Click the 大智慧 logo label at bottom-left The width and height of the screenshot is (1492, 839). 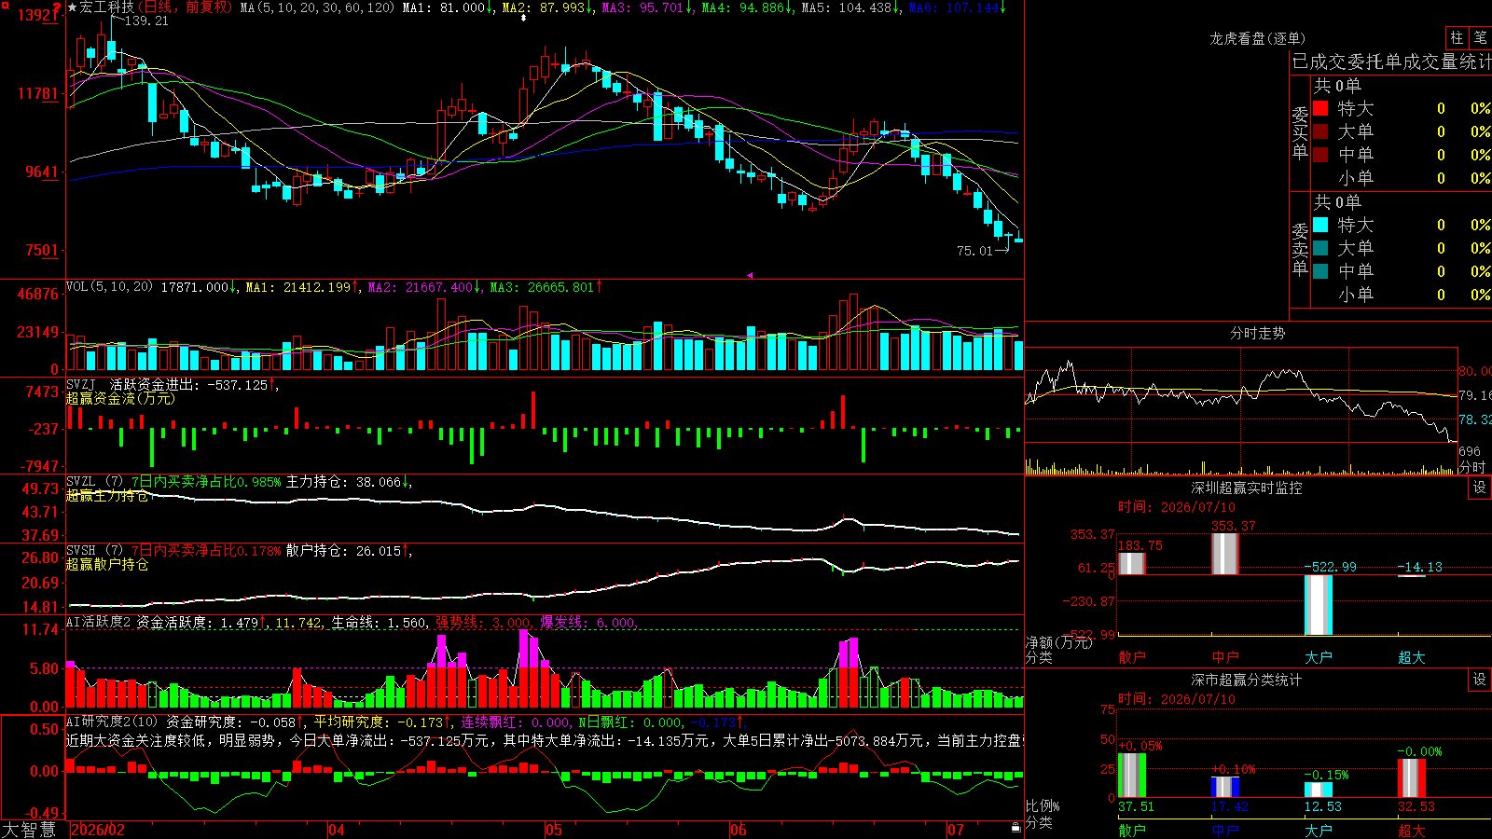29,830
